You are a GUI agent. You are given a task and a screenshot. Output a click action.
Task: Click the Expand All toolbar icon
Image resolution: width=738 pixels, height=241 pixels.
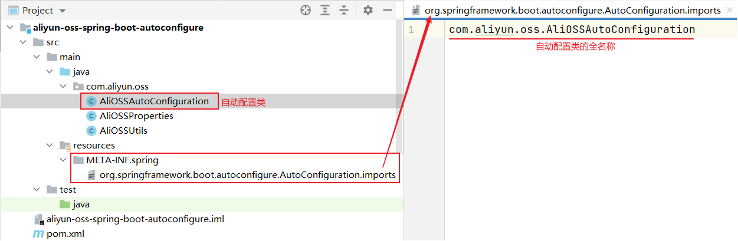coord(325,10)
